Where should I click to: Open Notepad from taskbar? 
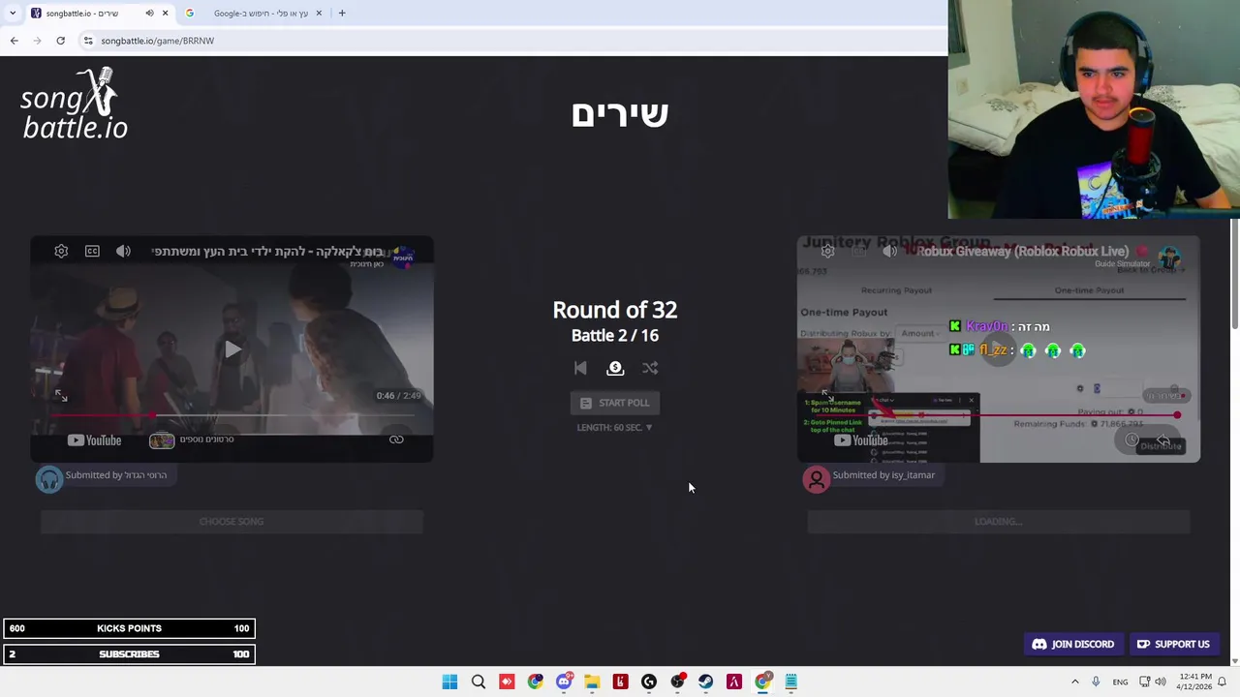(790, 682)
